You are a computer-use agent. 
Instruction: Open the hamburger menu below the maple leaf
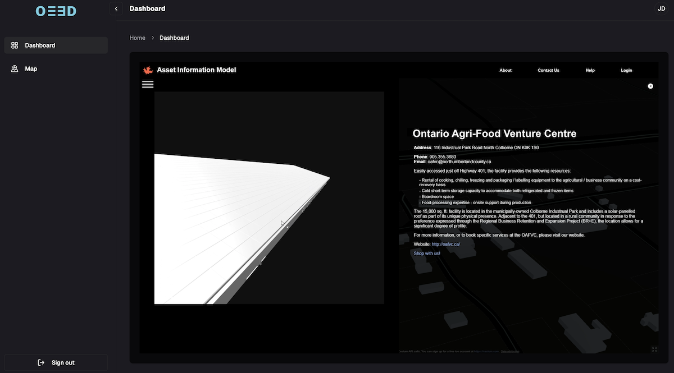[148, 84]
